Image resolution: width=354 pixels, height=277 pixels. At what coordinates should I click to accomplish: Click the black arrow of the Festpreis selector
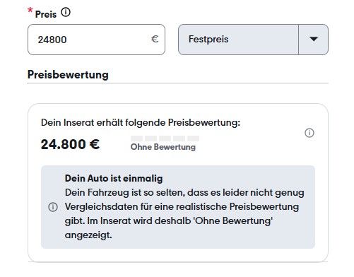[314, 39]
